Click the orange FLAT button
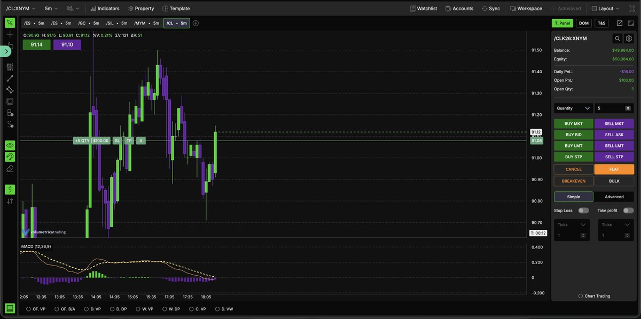This screenshot has height=319, width=641. click(x=614, y=169)
